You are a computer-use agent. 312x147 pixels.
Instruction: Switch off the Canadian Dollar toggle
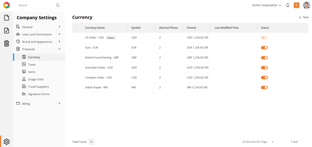[x=264, y=77]
